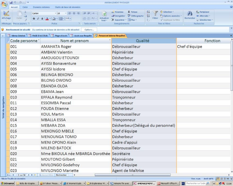This screenshot has width=233, height=186.
Task: Click the Affichage view icon
Action: (x=6, y=14)
